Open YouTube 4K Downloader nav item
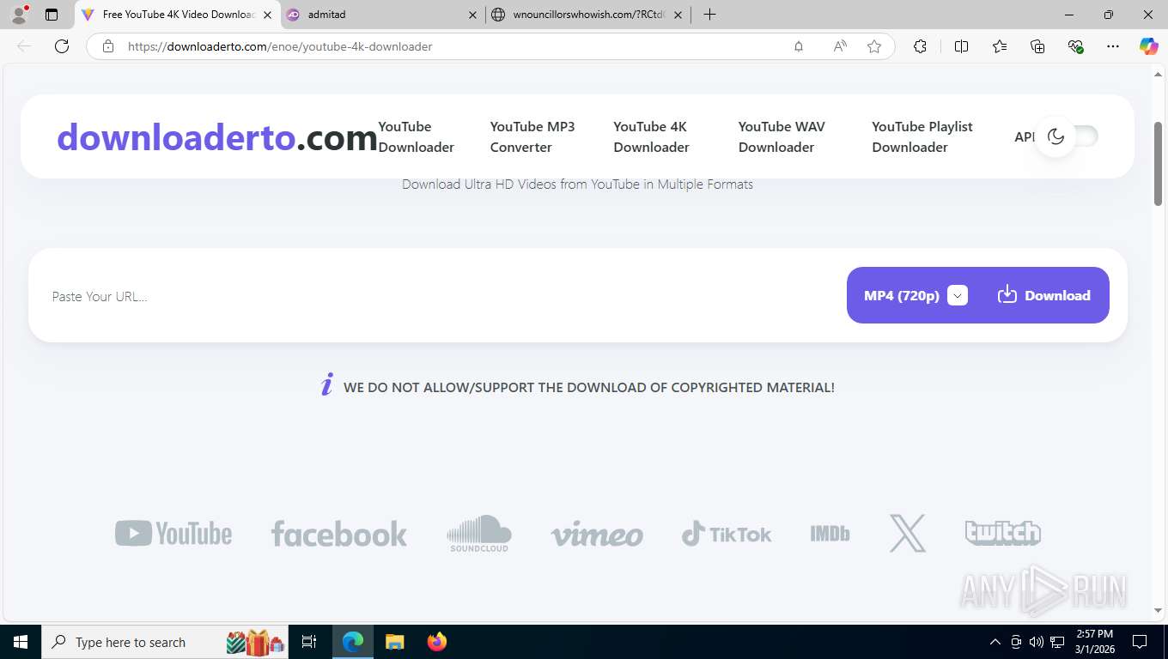 [x=651, y=136]
